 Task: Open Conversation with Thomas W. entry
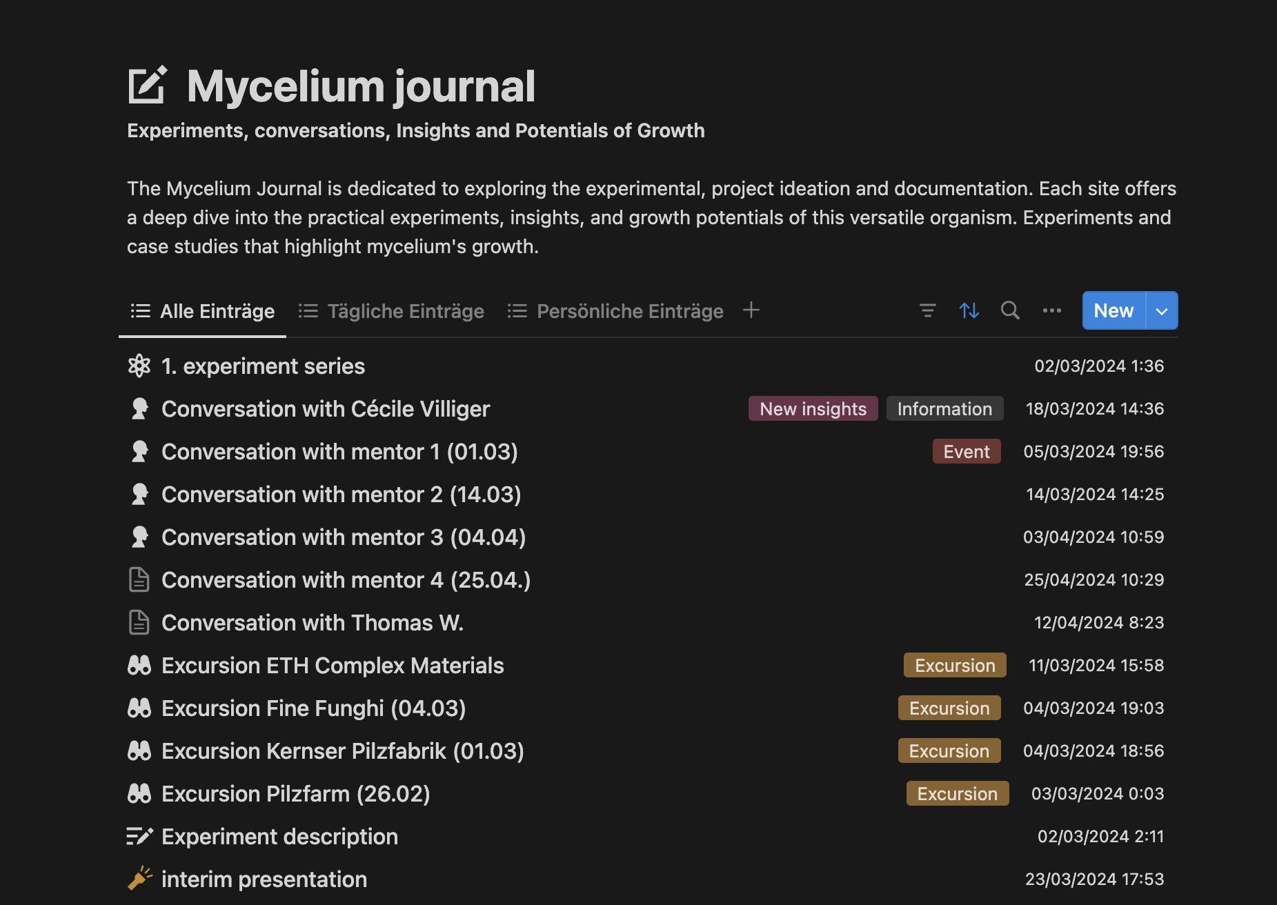pos(313,623)
